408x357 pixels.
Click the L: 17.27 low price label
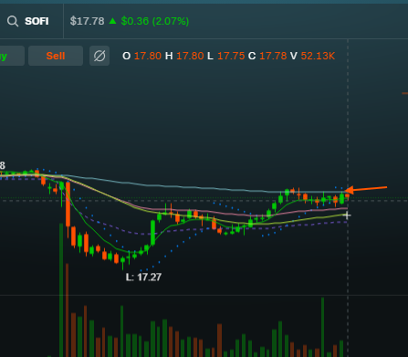pyautogui.click(x=143, y=277)
